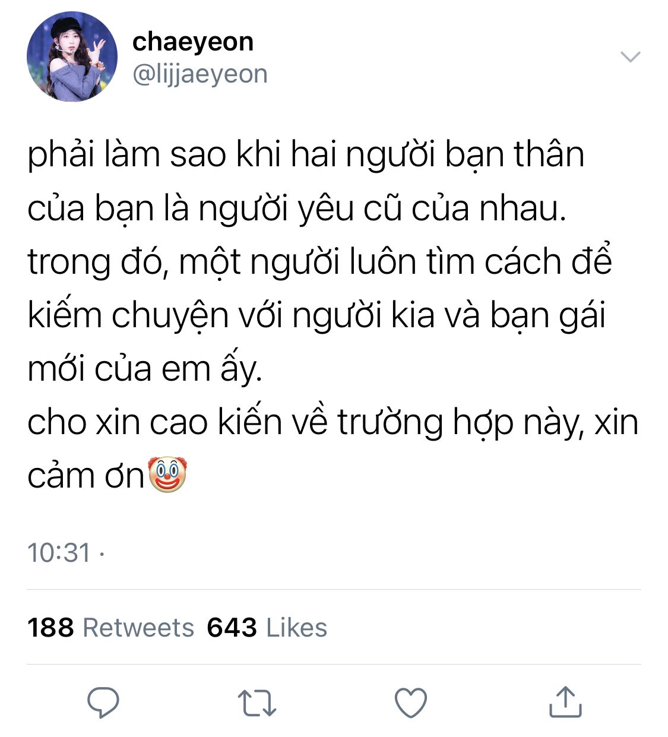
Task: Click tweet line starting with 'cho xin'
Action: click(333, 423)
